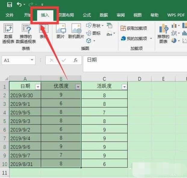187x178 pixels.
Task: Click 活跃度 value 6 in row 10
Action: (104, 164)
